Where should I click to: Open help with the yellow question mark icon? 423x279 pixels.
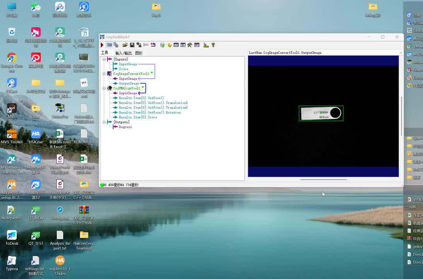(x=213, y=45)
